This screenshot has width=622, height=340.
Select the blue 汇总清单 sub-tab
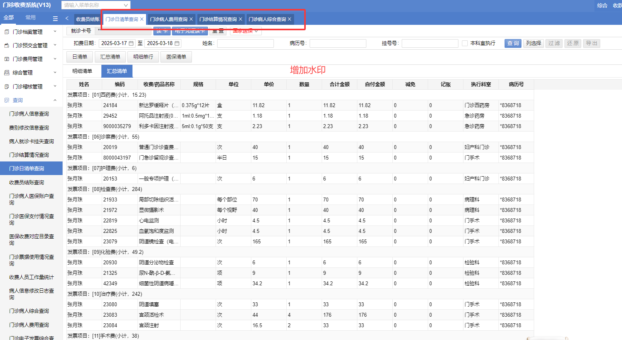[117, 71]
